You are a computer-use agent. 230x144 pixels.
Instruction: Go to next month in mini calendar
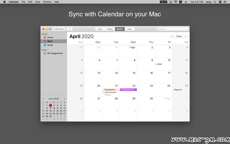64,99
